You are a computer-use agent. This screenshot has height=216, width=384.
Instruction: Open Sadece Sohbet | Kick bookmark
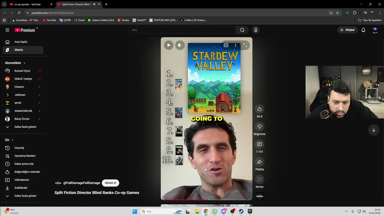coord(101,20)
